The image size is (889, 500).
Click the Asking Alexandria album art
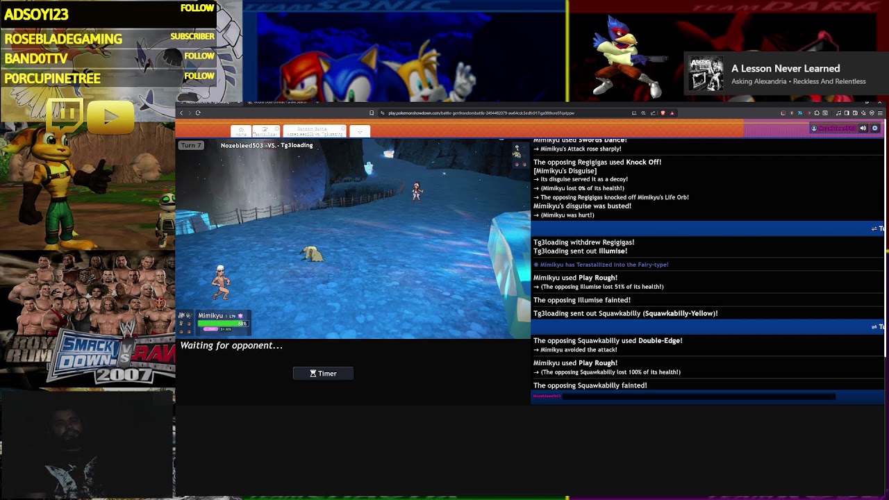[x=706, y=74]
